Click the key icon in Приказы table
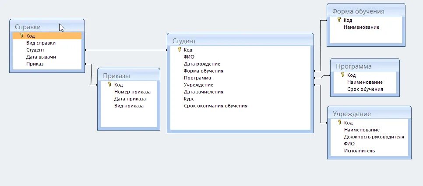423x186 pixels. [109, 84]
